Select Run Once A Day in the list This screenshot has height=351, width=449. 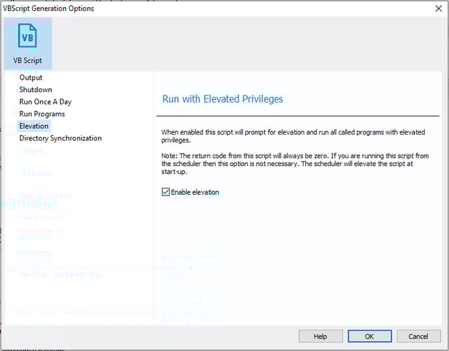[x=45, y=102]
